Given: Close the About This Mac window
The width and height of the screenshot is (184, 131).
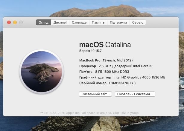Looking at the screenshot, I should pos(9,22).
